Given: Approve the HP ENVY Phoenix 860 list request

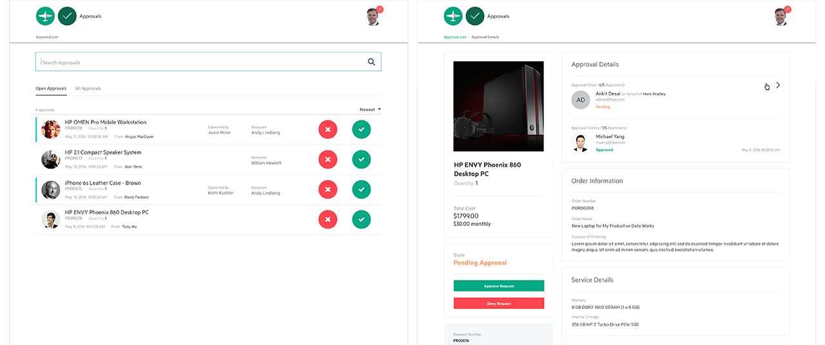Looking at the screenshot, I should click(x=362, y=219).
